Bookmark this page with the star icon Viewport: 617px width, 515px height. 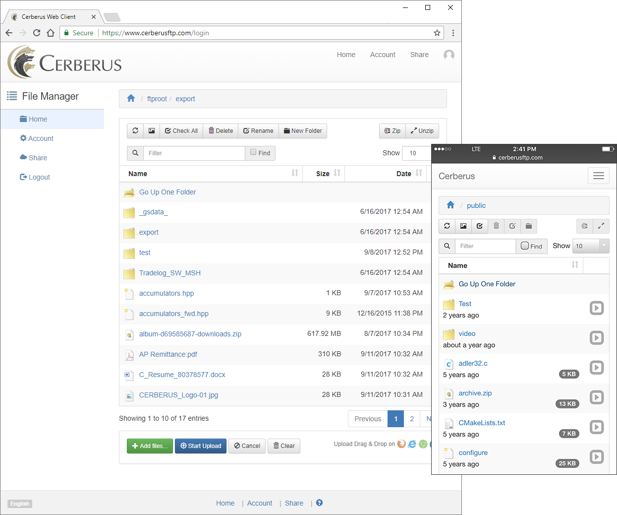[437, 33]
